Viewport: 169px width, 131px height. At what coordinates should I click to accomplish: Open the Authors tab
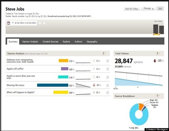78,42
